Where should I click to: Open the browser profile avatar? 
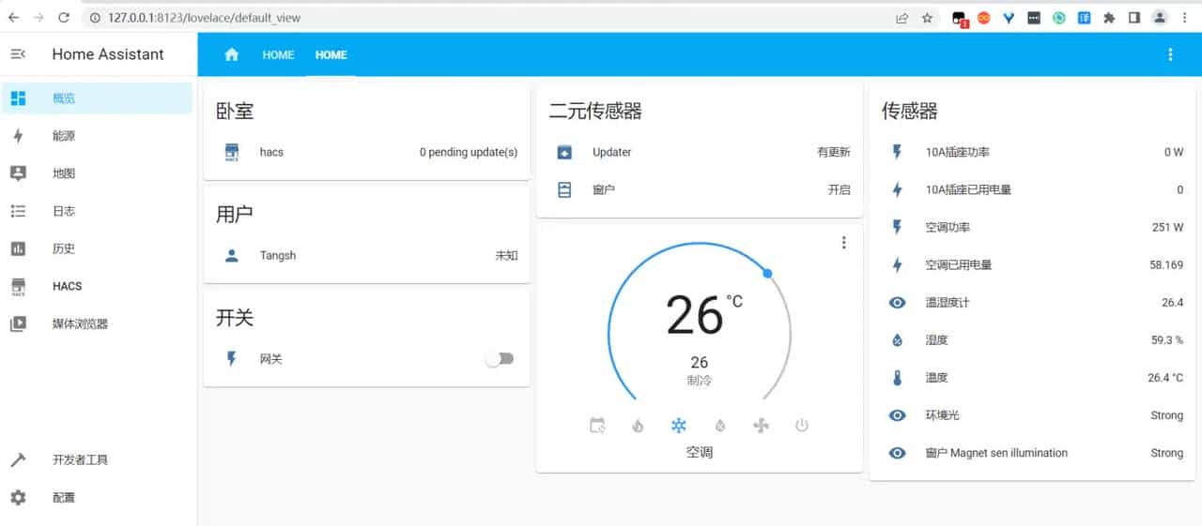1160,17
